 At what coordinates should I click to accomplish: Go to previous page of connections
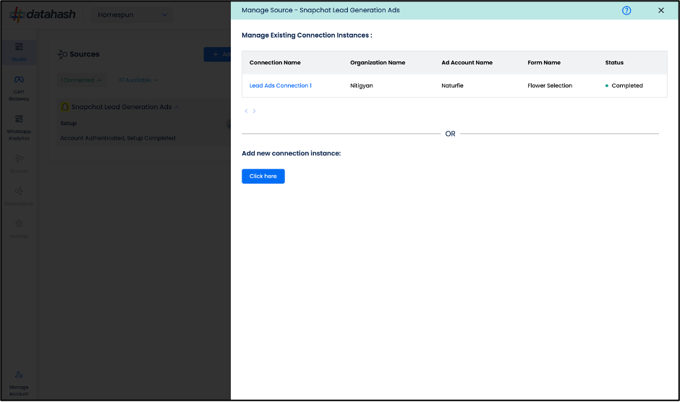(x=246, y=111)
